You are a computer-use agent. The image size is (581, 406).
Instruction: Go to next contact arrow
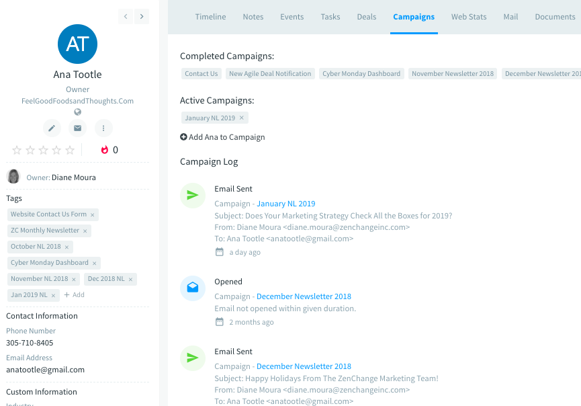pyautogui.click(x=142, y=16)
